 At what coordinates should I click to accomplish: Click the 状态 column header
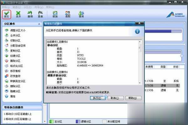pyautogui.click(x=176, y=67)
